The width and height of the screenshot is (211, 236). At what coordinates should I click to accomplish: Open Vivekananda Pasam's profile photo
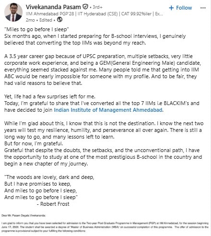(13, 12)
